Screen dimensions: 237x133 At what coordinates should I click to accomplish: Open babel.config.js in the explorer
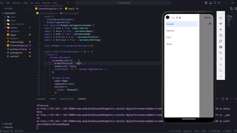pos(17,42)
